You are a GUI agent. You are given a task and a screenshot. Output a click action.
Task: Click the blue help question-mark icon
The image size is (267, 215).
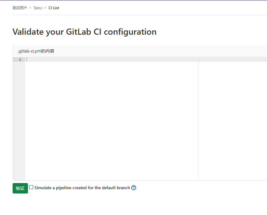[x=134, y=188]
